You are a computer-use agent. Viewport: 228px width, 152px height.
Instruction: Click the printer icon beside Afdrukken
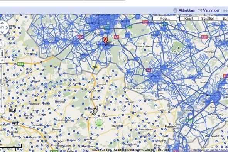tap(175, 10)
